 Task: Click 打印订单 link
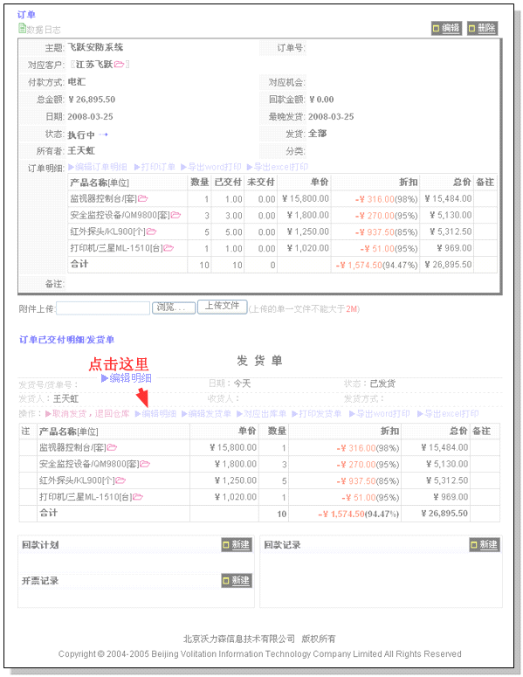(155, 167)
